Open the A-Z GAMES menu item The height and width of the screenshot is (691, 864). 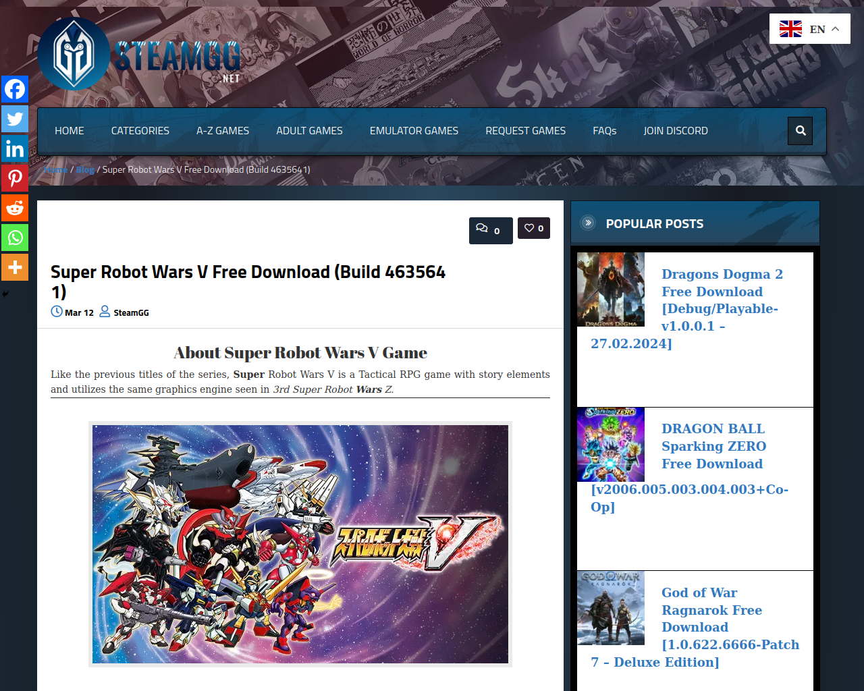click(x=223, y=131)
